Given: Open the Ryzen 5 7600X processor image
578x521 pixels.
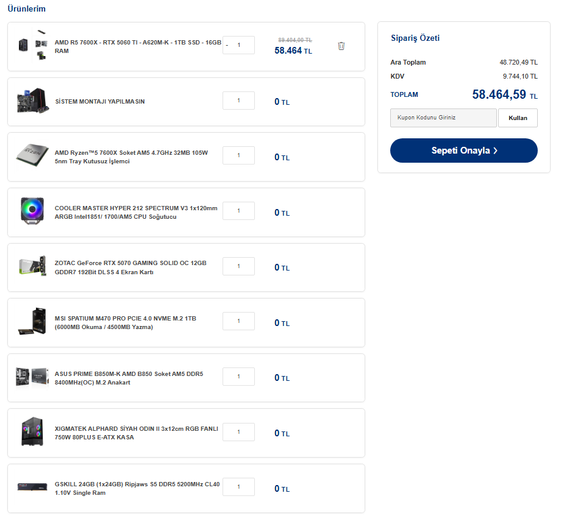Looking at the screenshot, I should click(x=32, y=155).
